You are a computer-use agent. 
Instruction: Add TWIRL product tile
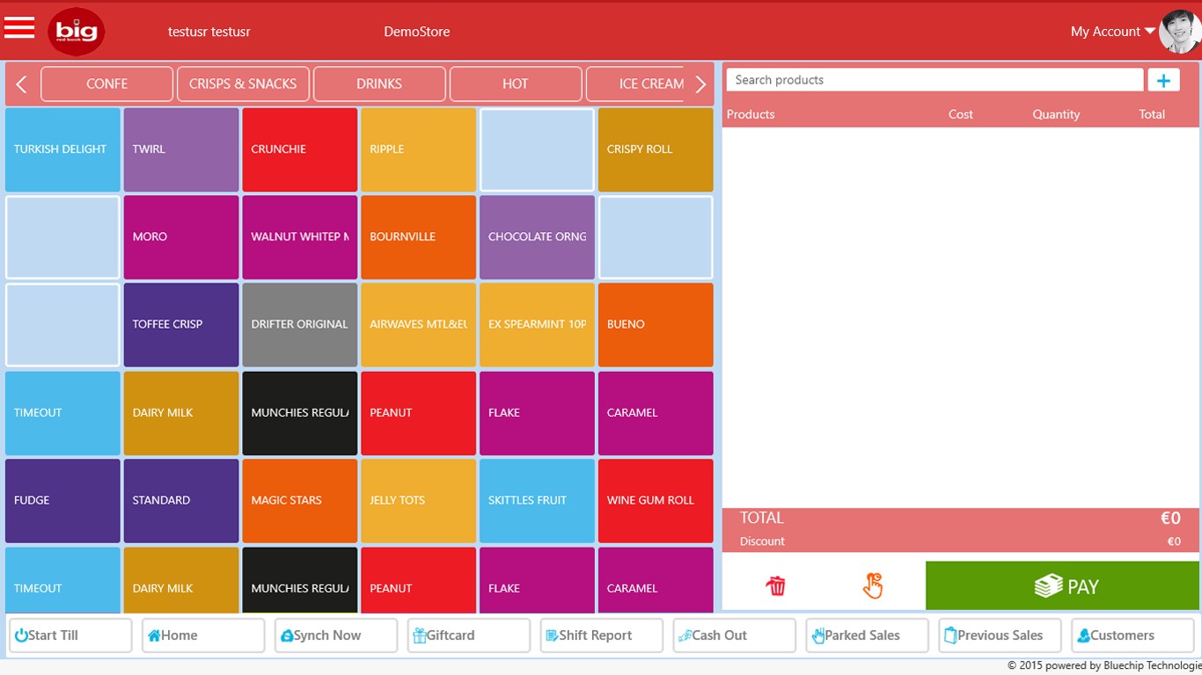(181, 149)
